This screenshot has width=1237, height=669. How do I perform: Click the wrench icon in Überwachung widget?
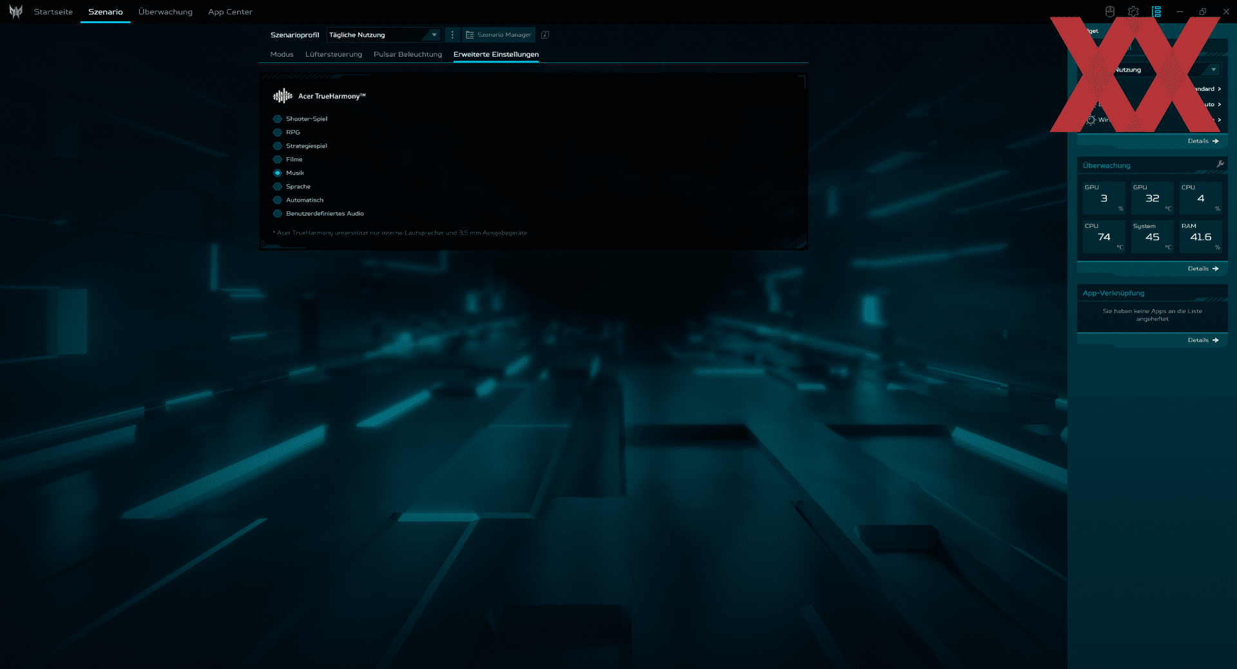(1220, 164)
